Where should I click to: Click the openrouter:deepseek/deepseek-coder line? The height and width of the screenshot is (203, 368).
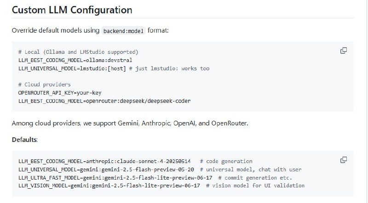point(104,101)
